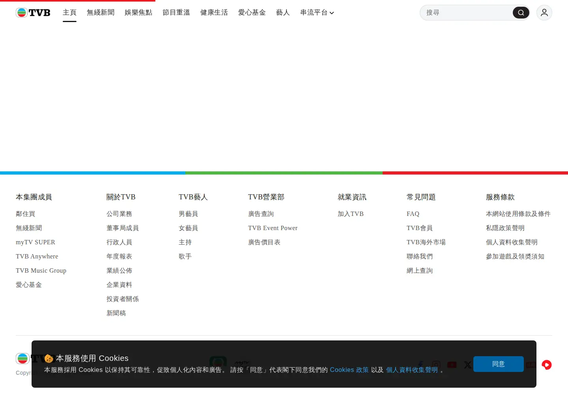Open 加入TVB footer link

[x=351, y=214]
